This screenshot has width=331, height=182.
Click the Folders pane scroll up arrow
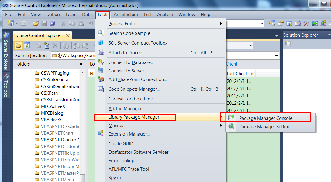click(x=83, y=73)
